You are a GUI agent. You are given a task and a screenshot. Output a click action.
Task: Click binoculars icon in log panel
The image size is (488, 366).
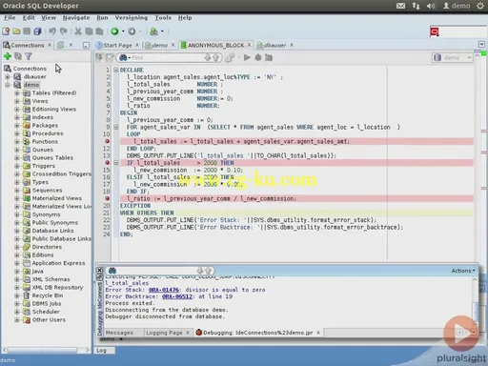(x=112, y=271)
